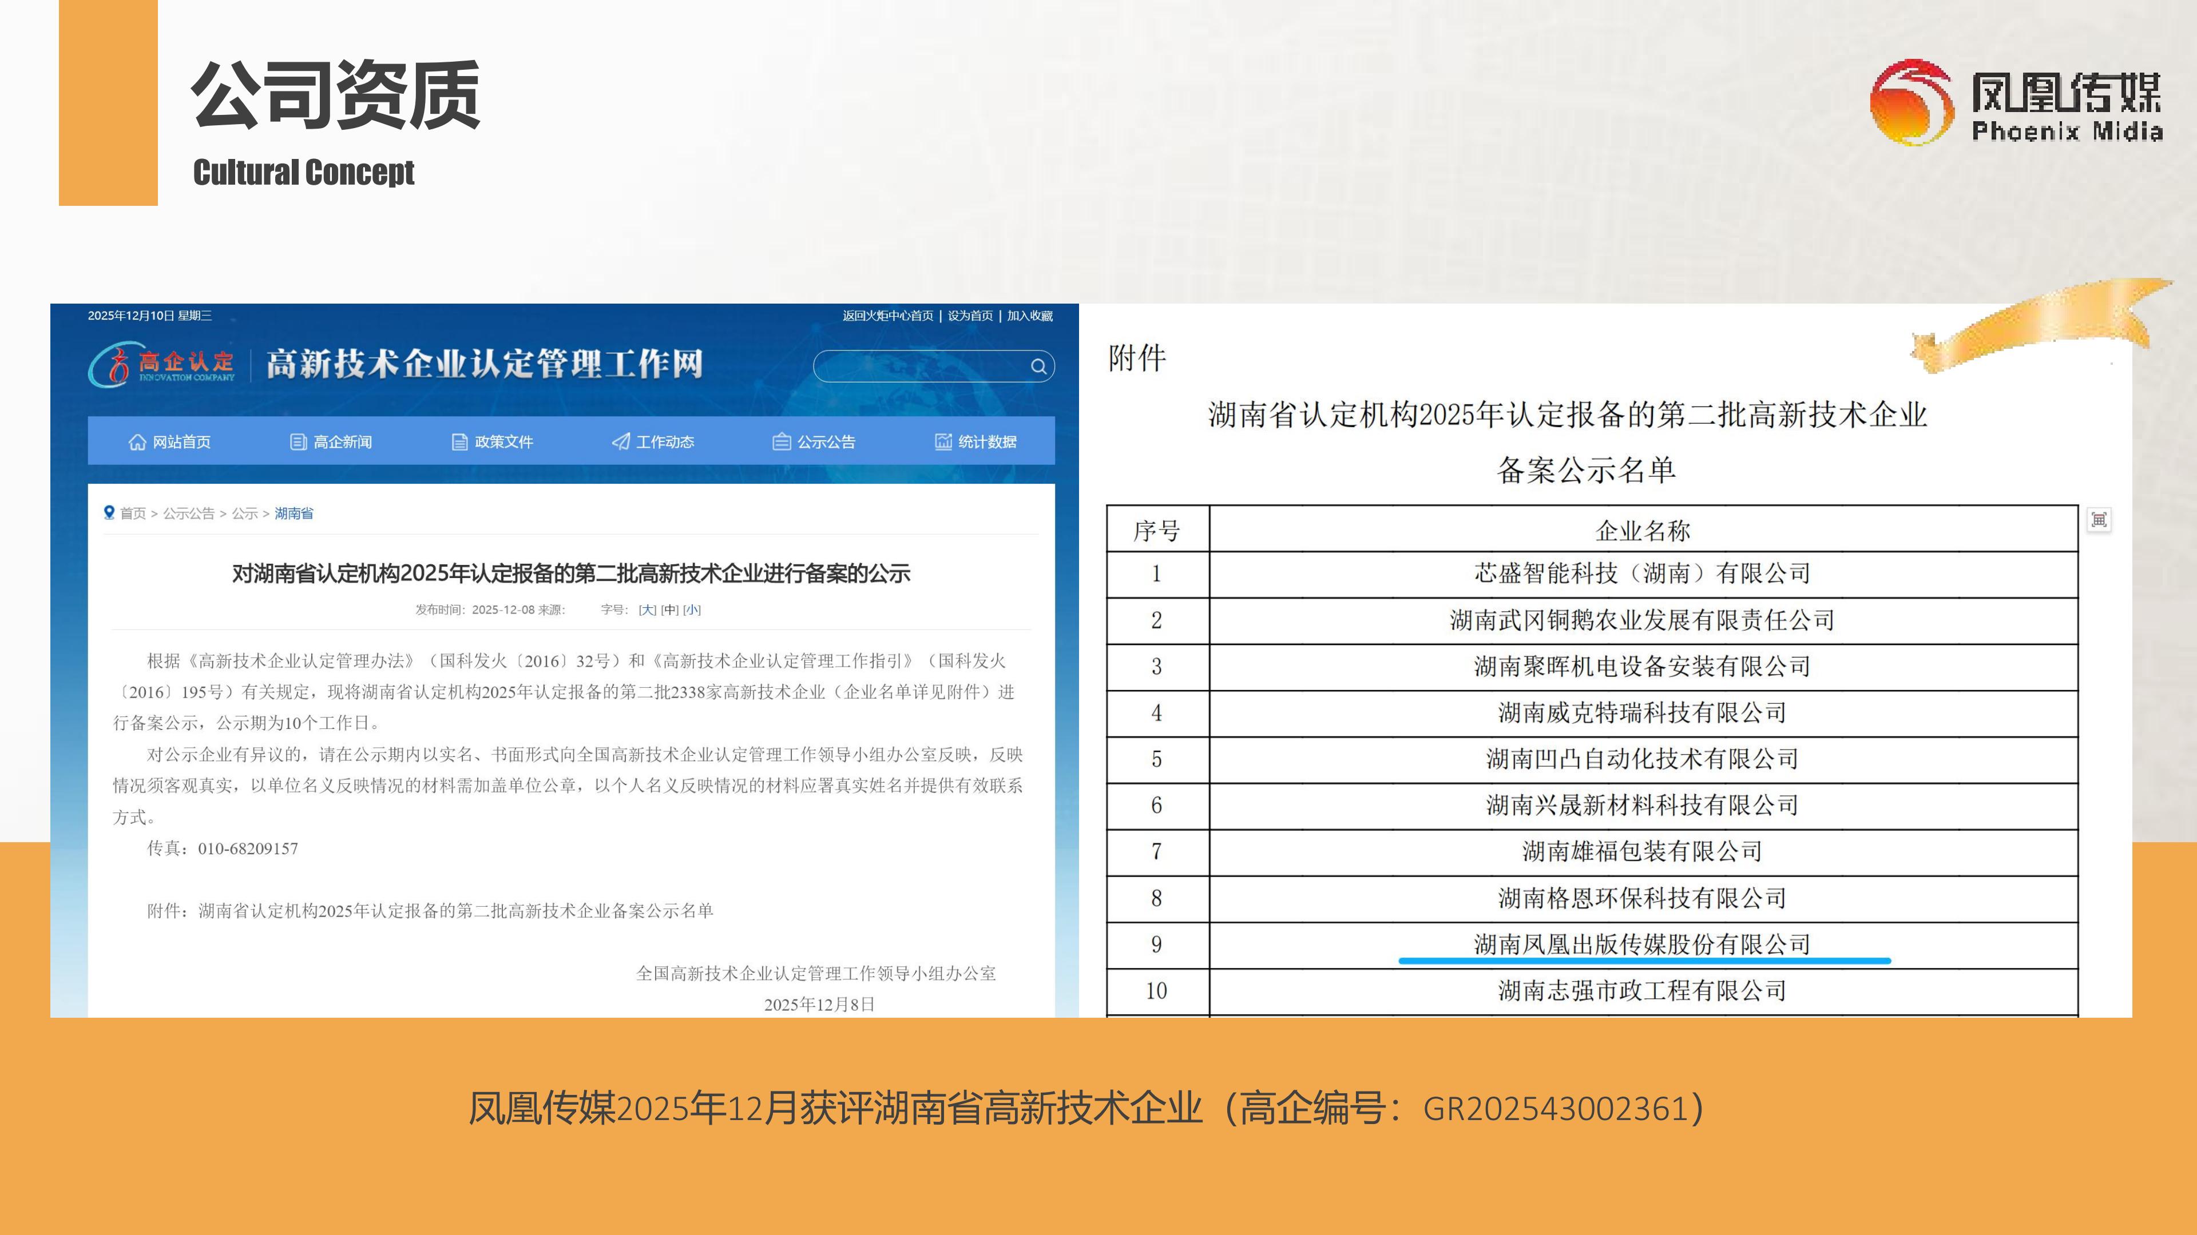Click the Phoenix Media logo
The image size is (2197, 1235).
click(2016, 102)
